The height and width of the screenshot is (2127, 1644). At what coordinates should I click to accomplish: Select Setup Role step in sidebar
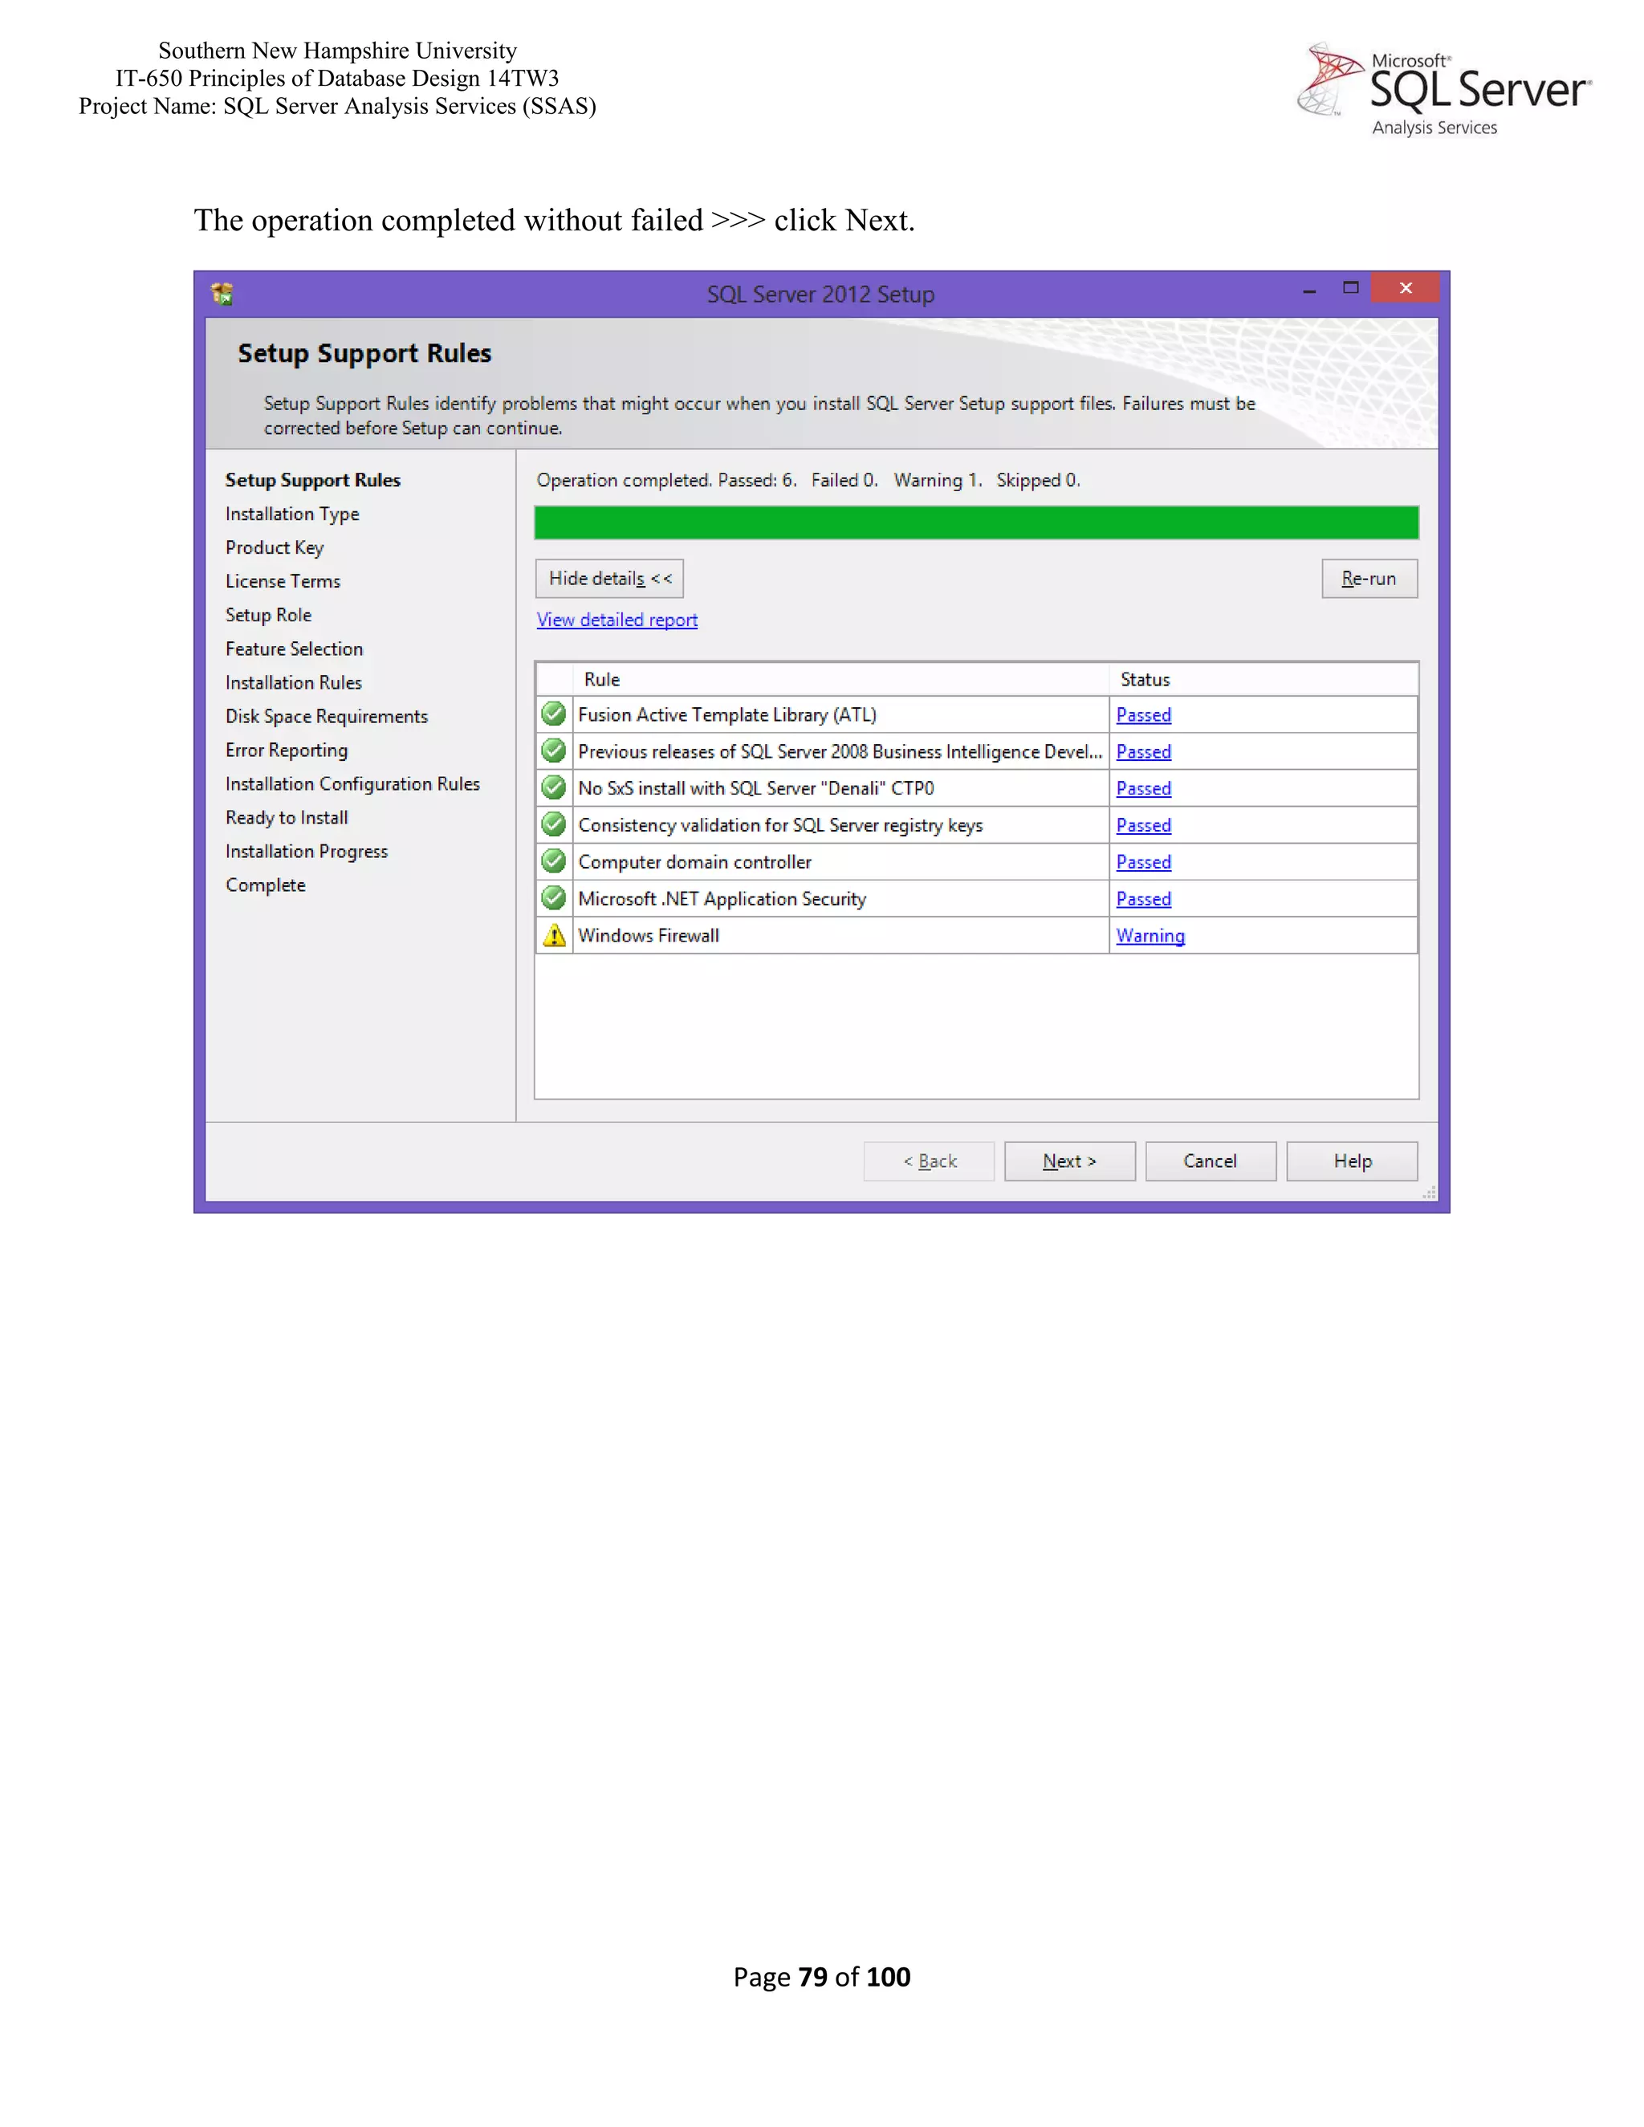[x=268, y=615]
